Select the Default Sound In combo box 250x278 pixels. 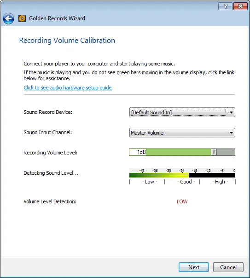(182, 112)
